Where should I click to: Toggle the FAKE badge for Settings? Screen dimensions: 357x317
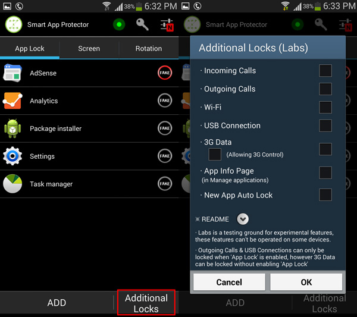pos(165,156)
